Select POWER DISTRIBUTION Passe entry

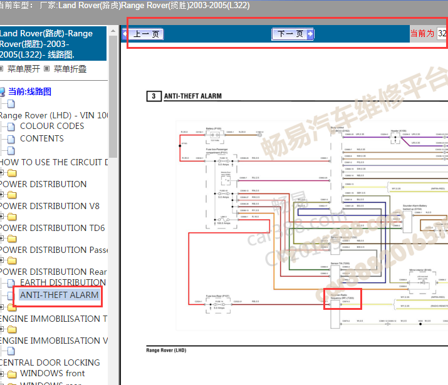click(x=54, y=250)
